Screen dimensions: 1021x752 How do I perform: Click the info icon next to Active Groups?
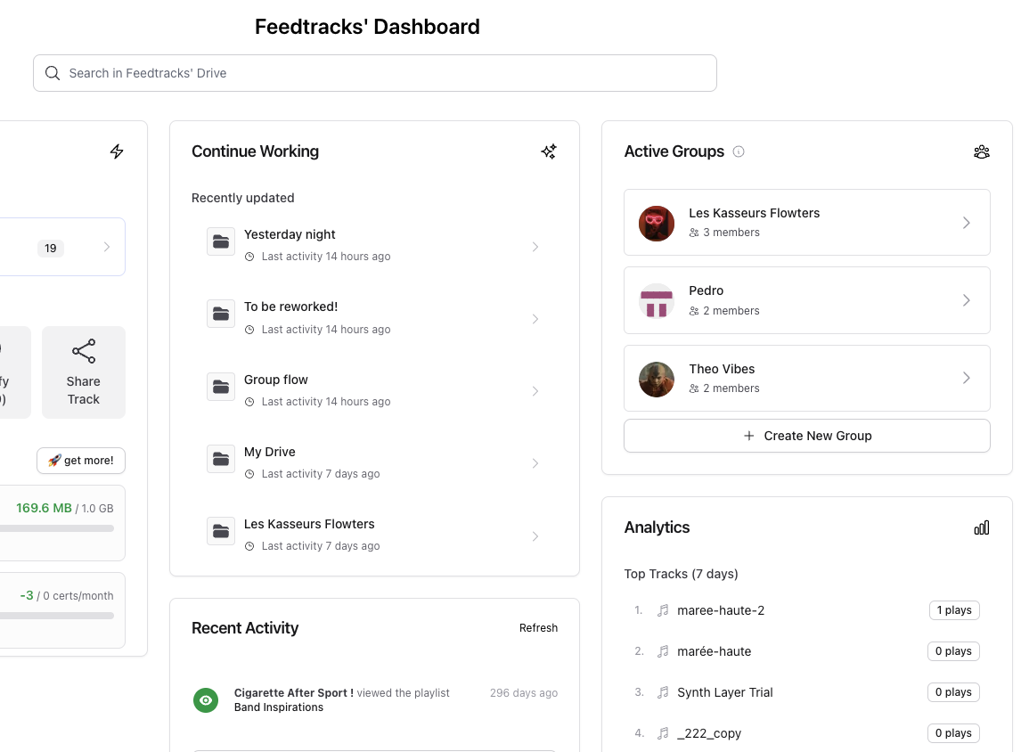(x=739, y=151)
